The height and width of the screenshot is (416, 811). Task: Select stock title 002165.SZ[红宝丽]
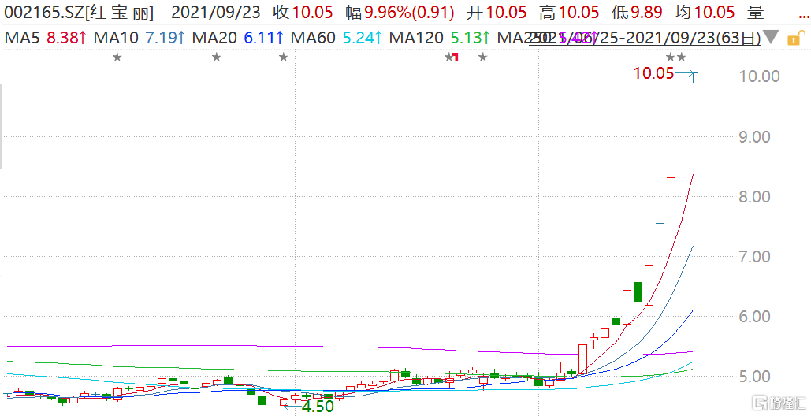click(79, 13)
